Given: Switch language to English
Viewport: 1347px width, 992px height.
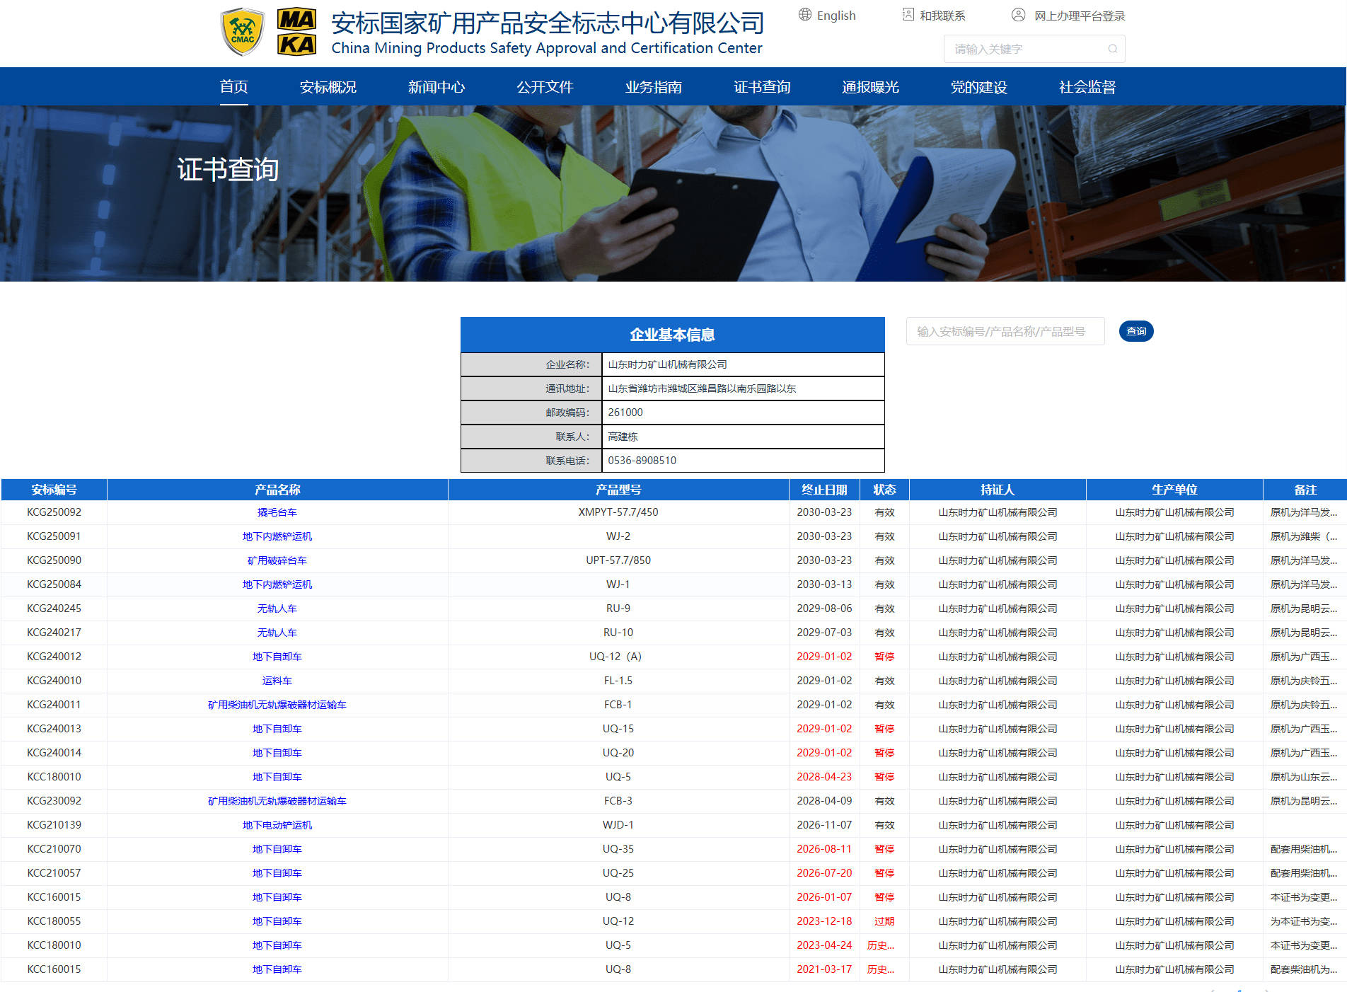Looking at the screenshot, I should 836,16.
